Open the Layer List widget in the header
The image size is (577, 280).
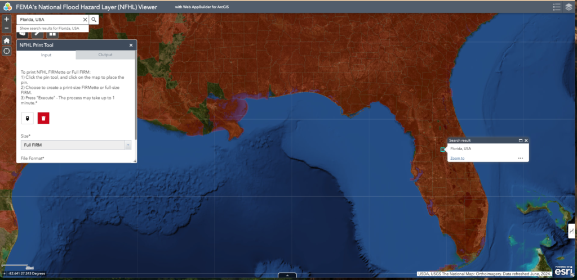(x=569, y=7)
